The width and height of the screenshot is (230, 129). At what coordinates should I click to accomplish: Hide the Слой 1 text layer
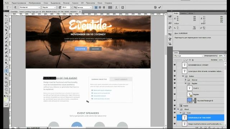(x=175, y=88)
